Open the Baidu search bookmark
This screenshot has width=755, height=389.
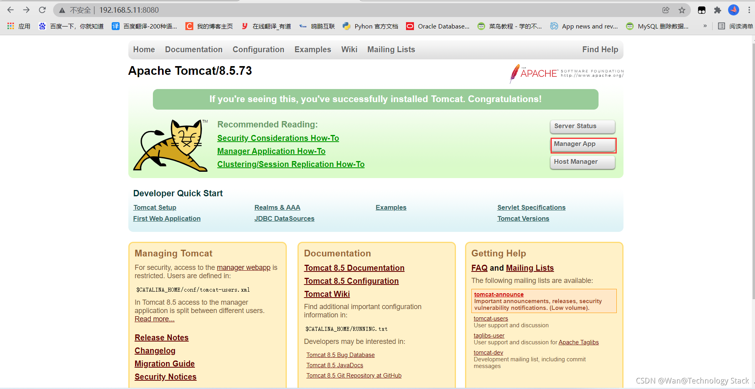71,26
